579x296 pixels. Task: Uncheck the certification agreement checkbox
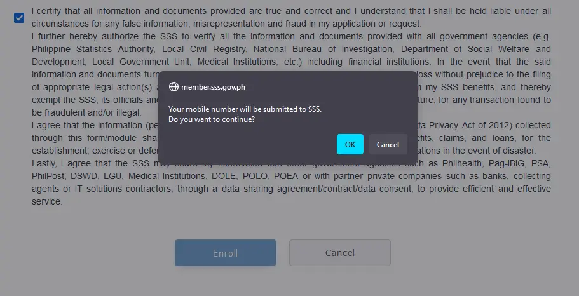point(19,17)
